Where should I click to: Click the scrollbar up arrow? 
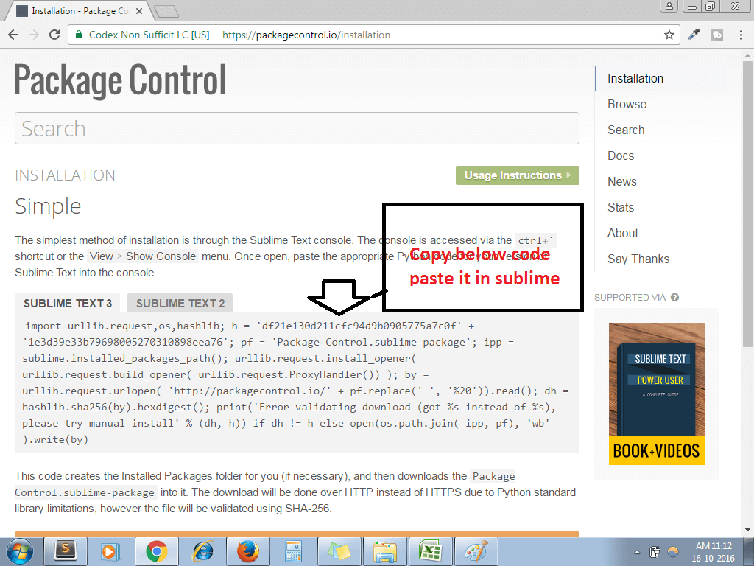coord(747,55)
